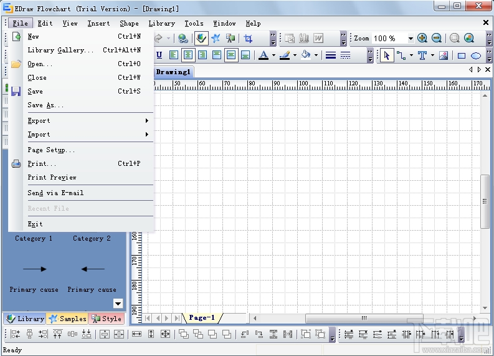Expand the Import submenu
The height and width of the screenshot is (356, 494).
[82, 134]
